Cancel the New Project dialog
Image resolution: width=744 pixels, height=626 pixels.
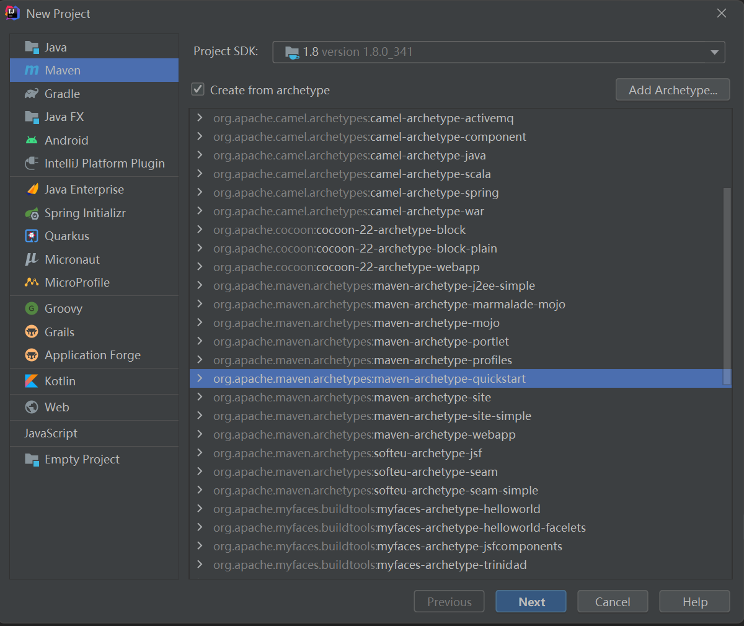pos(612,602)
